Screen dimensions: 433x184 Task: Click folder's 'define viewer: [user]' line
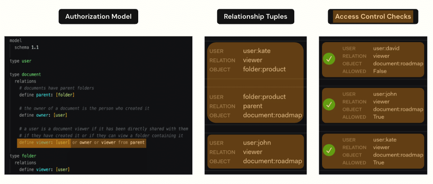click(45, 169)
